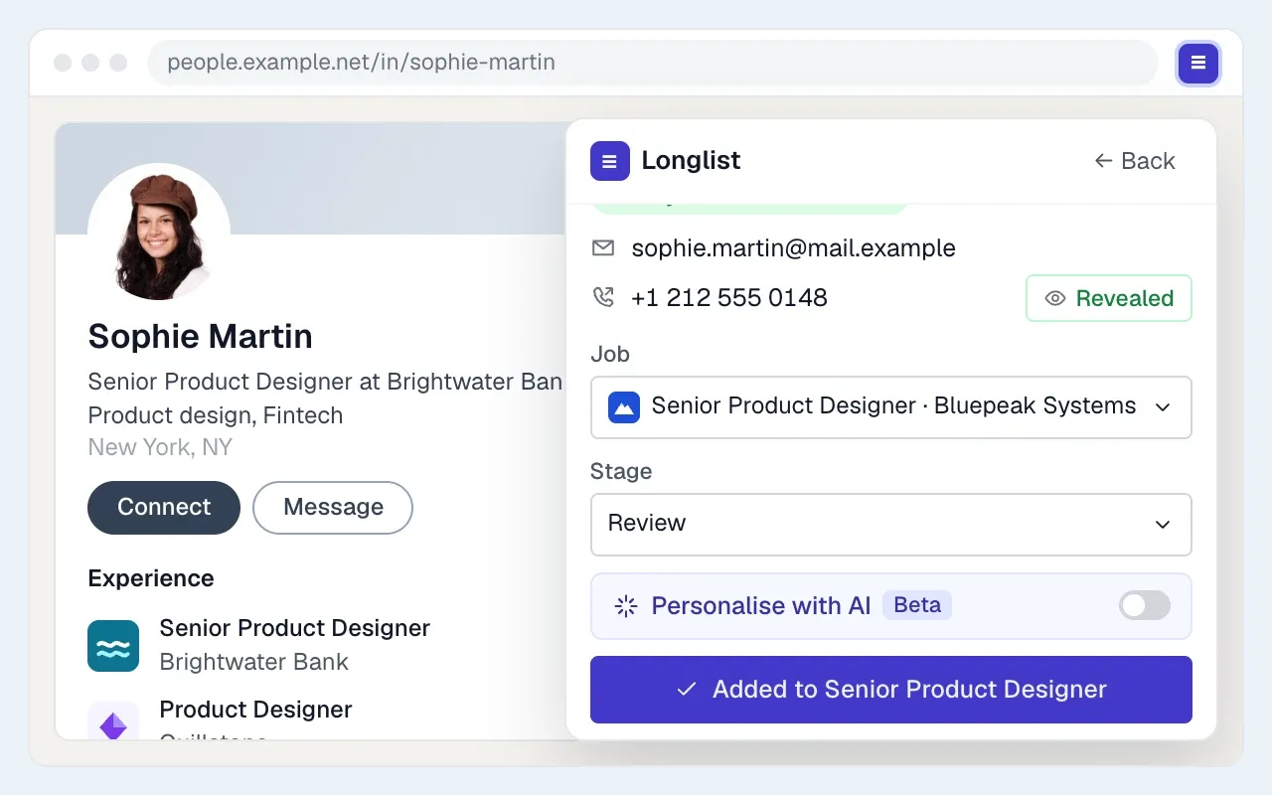
Task: Click the browser address bar URL
Action: click(653, 63)
